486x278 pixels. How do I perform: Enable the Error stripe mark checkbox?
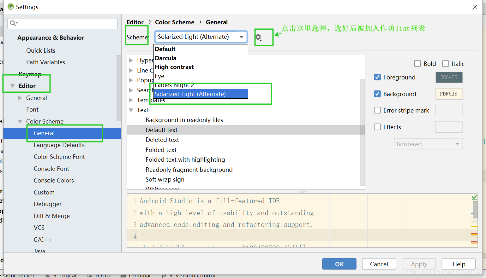(377, 110)
